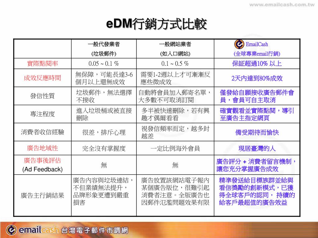Image resolution: width=318 pixels, height=238 pixels.
Task: Click the 完全沒有掌握度 cell
Action: (104, 148)
